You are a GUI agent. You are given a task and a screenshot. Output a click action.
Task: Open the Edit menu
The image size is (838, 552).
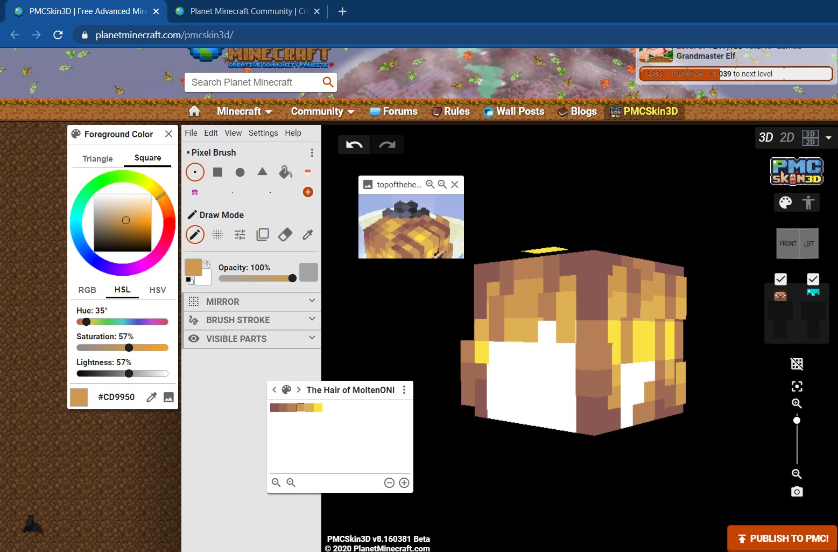point(211,133)
